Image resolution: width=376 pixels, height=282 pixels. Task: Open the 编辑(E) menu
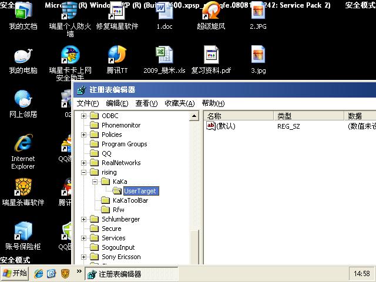point(117,103)
